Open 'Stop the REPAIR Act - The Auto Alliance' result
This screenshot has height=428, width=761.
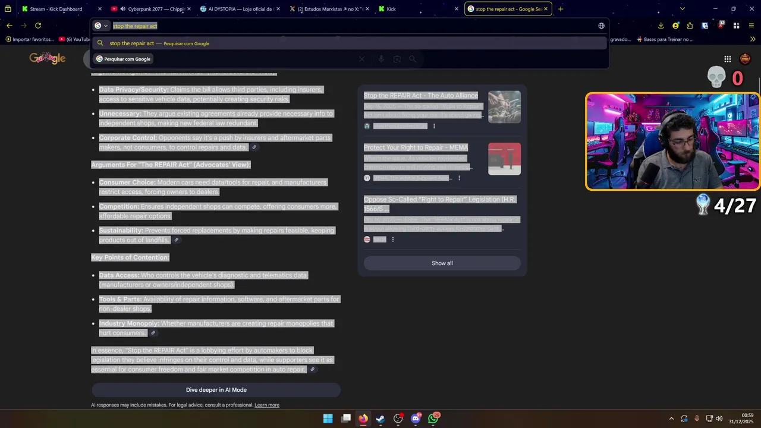click(x=421, y=95)
